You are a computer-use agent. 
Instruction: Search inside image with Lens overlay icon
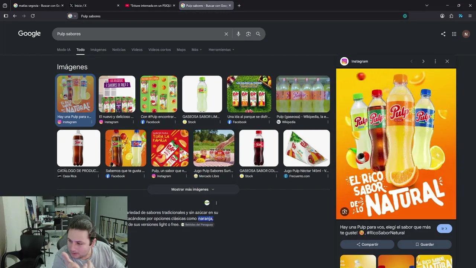click(344, 212)
